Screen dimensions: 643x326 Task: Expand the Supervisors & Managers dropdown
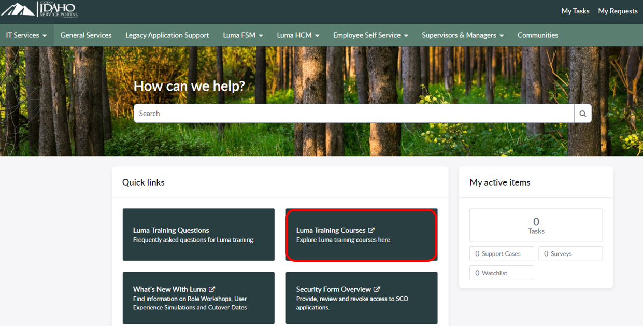coord(463,35)
